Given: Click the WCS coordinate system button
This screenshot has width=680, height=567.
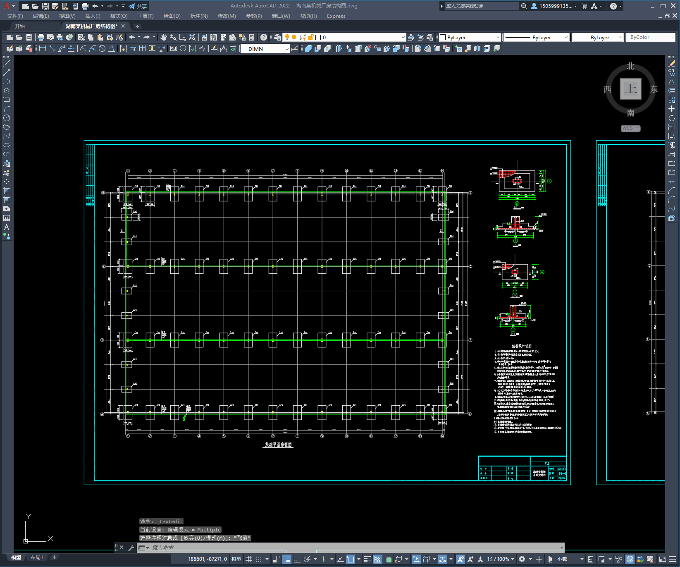Looking at the screenshot, I should coord(630,129).
